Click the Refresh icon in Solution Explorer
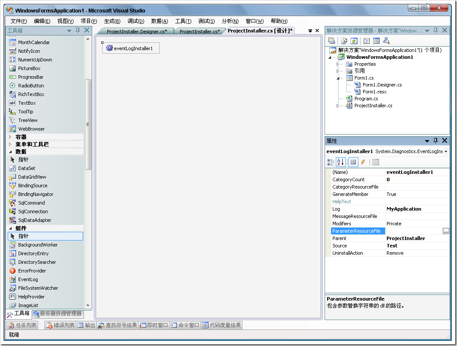Screen dimensions: 457x346 click(354, 41)
